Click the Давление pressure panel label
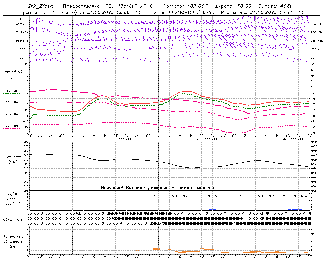Viewport: 324px width, 259px height. point(13,156)
